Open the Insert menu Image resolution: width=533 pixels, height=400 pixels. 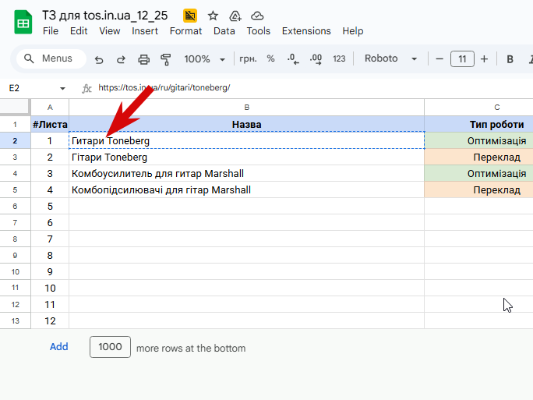pyautogui.click(x=145, y=31)
